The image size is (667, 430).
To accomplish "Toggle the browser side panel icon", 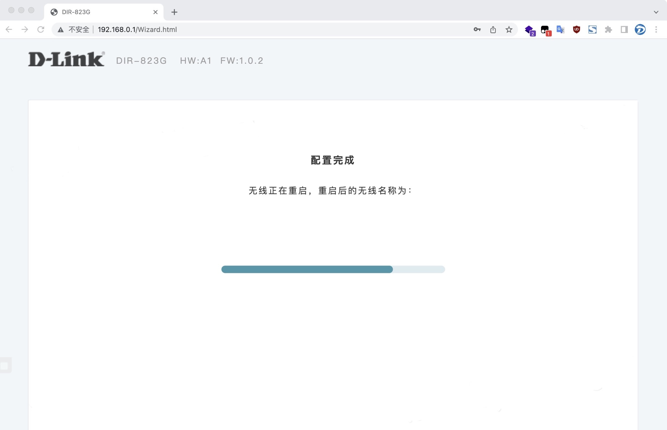I will point(624,29).
